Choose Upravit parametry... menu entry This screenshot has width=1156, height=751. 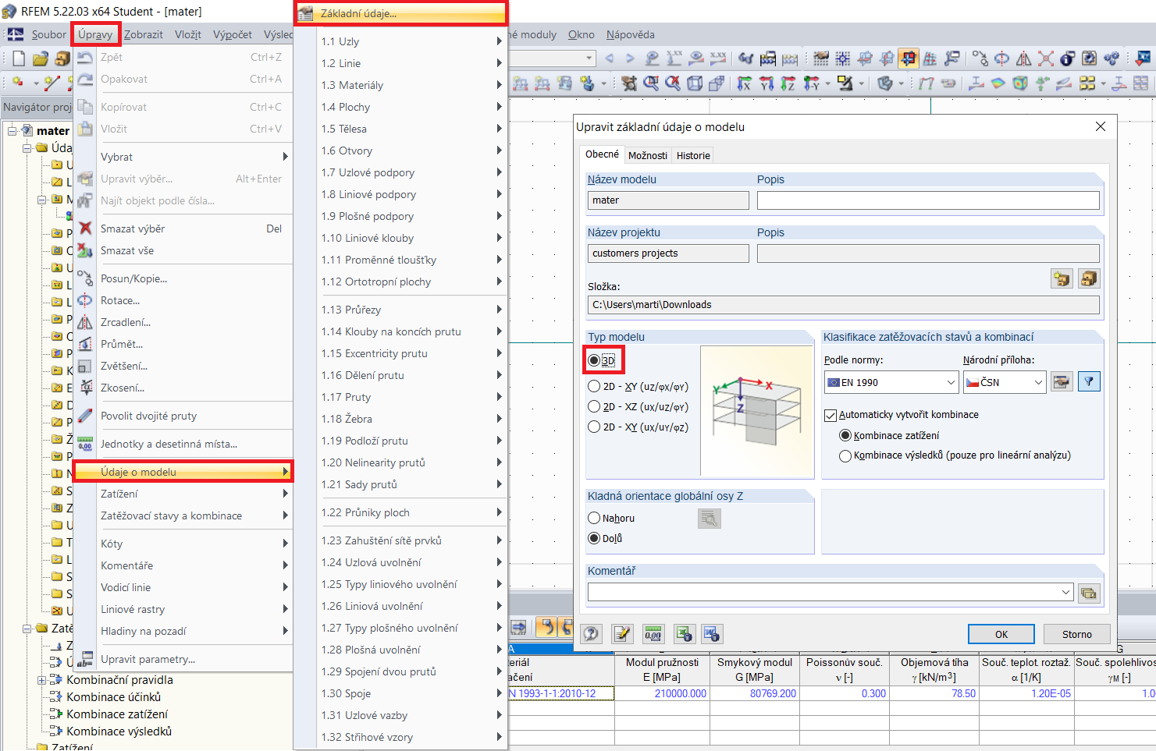[183, 659]
